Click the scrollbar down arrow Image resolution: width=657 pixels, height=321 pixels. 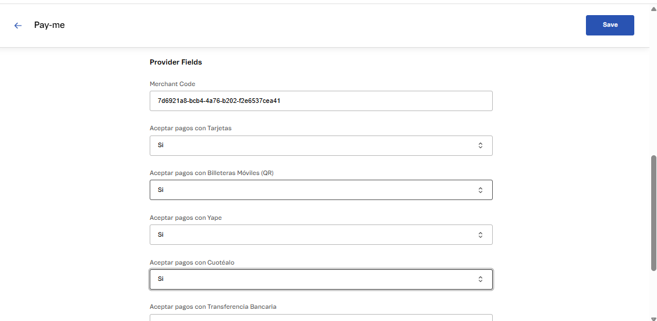pos(653,317)
